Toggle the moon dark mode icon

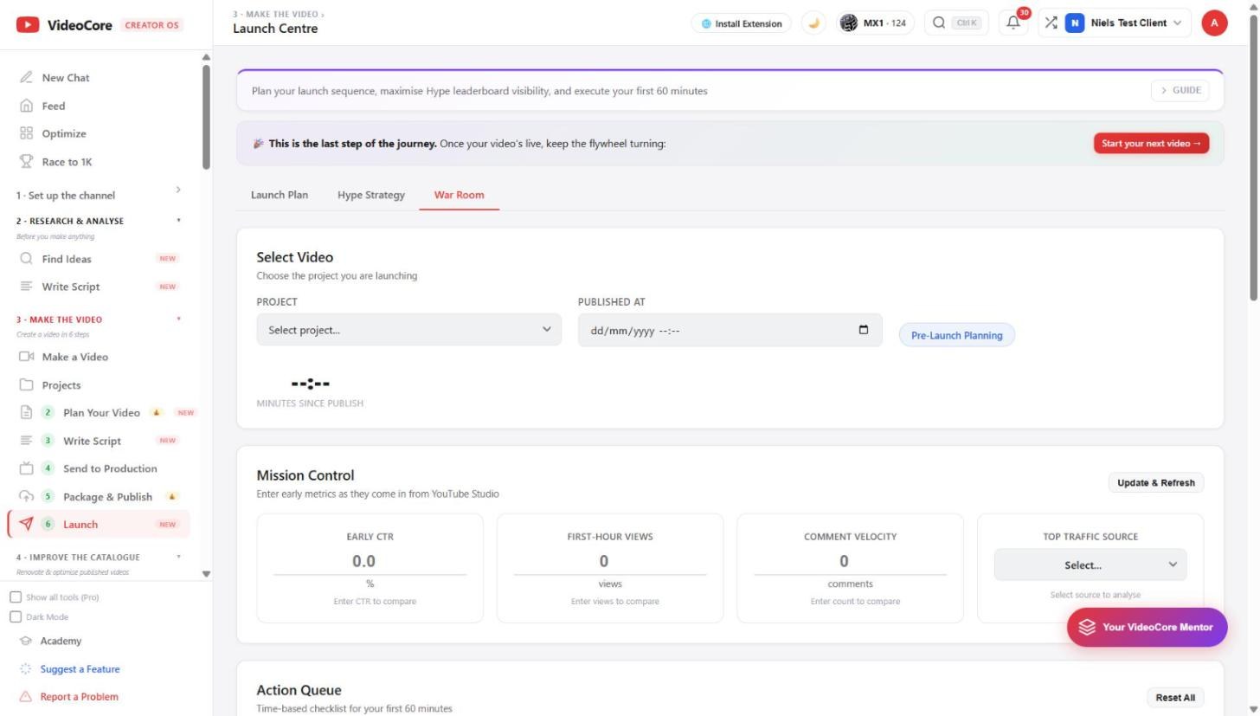tap(813, 23)
